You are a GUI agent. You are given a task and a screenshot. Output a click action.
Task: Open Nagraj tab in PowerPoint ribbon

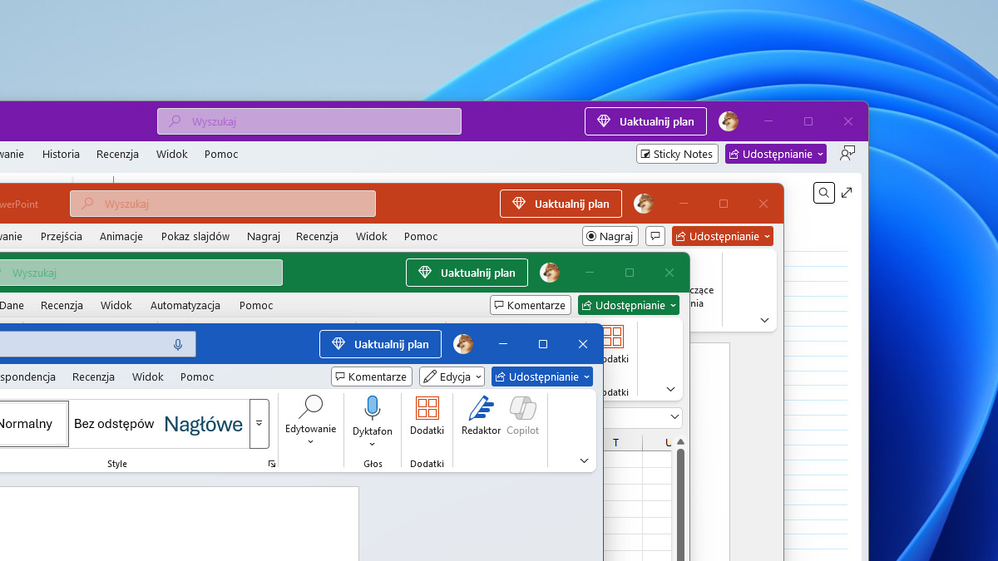tap(264, 236)
